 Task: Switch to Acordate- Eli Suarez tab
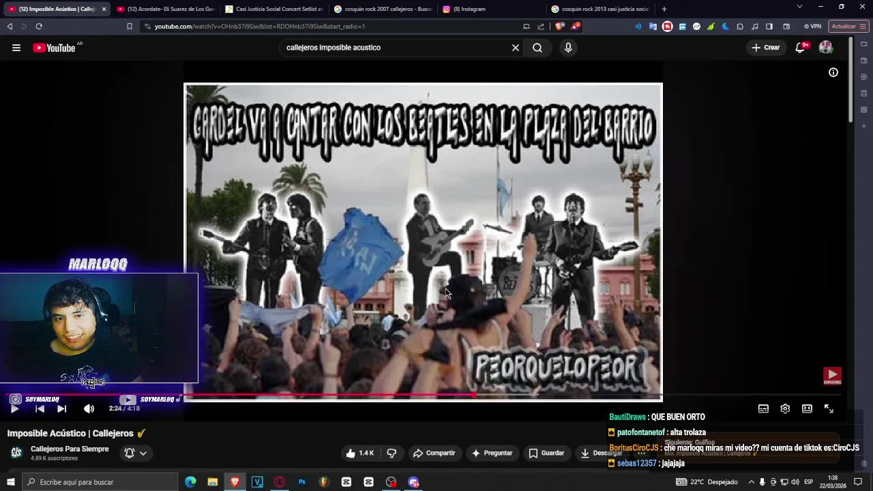click(166, 9)
